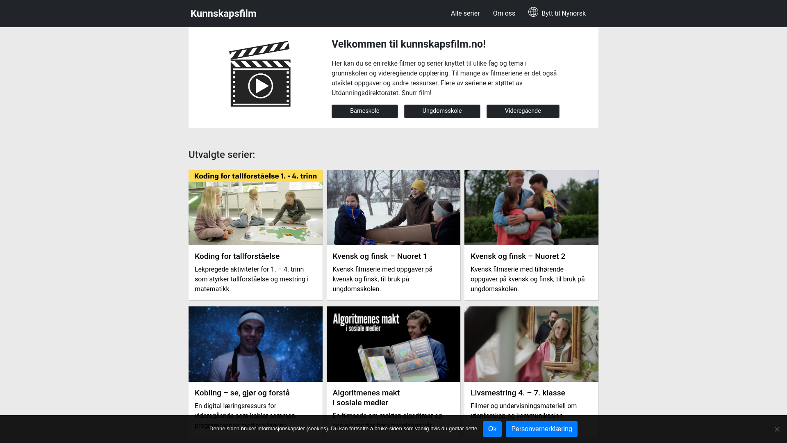Click the clapperboard play logo
Viewport: 787px width, 443px height.
tap(260, 74)
